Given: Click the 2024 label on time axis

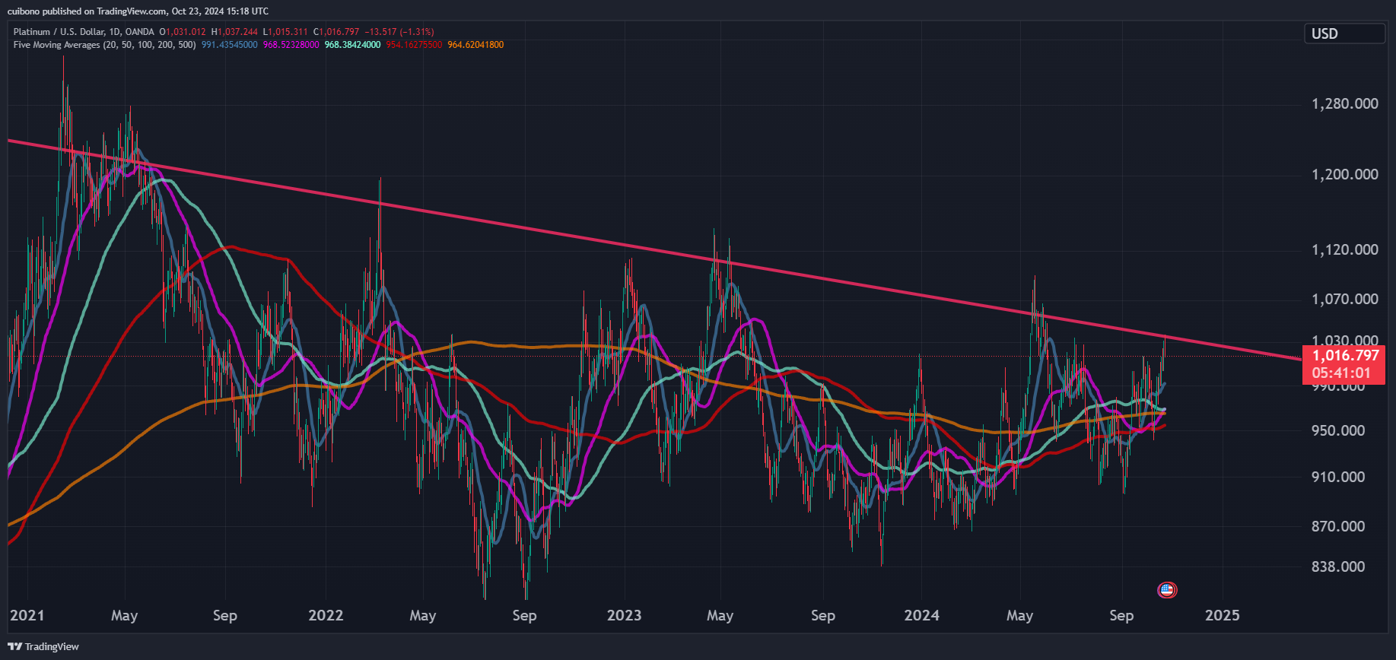Looking at the screenshot, I should click(921, 615).
